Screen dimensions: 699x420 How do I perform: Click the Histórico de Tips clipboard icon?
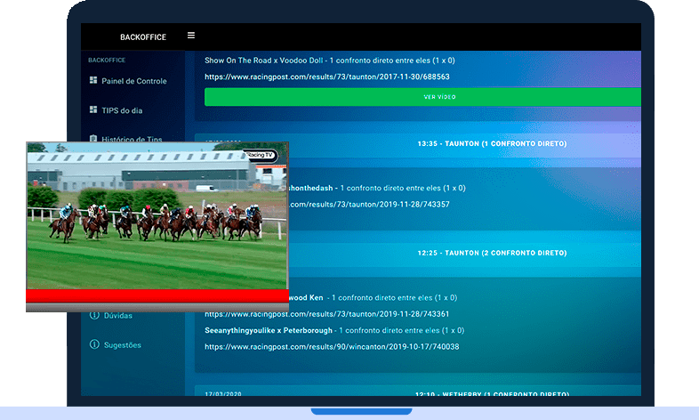[93, 138]
